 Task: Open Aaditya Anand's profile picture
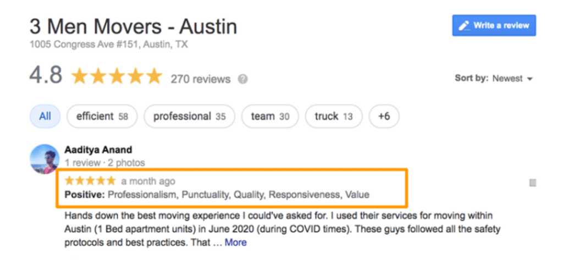(x=44, y=159)
